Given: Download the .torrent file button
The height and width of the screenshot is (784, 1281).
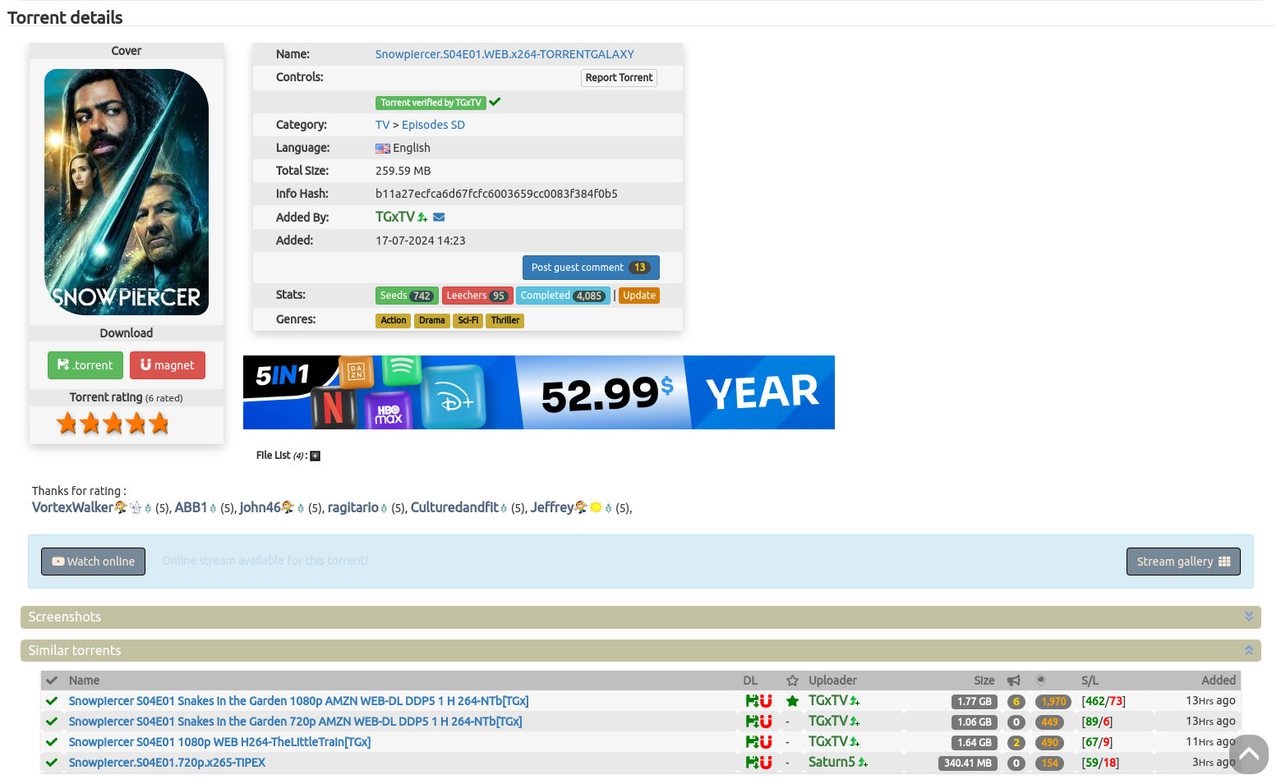Looking at the screenshot, I should (85, 365).
